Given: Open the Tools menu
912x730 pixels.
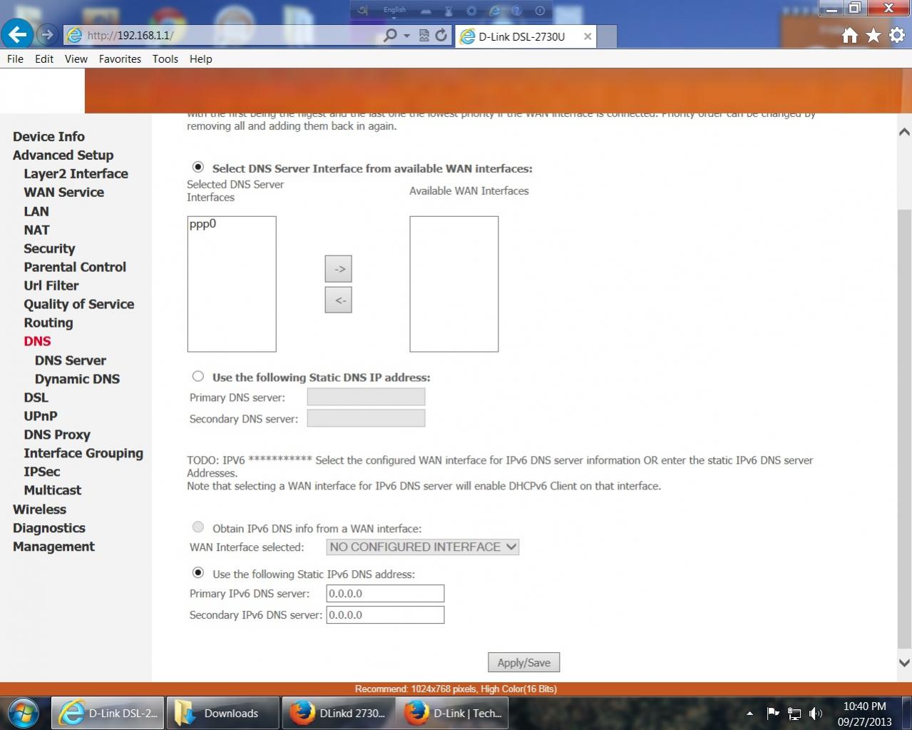Looking at the screenshot, I should pos(165,59).
